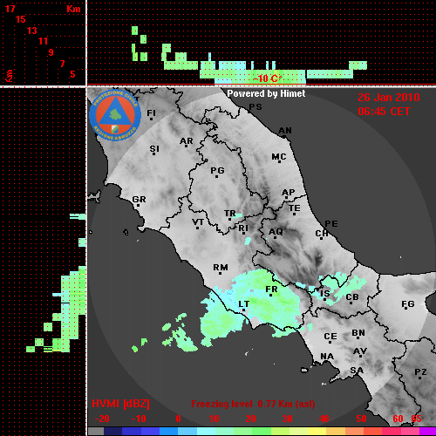
Task: Click the '9' km height label
Action: tap(51, 52)
